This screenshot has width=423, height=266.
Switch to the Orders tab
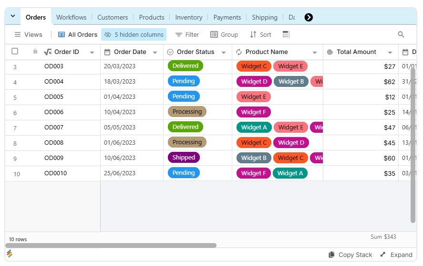(36, 17)
